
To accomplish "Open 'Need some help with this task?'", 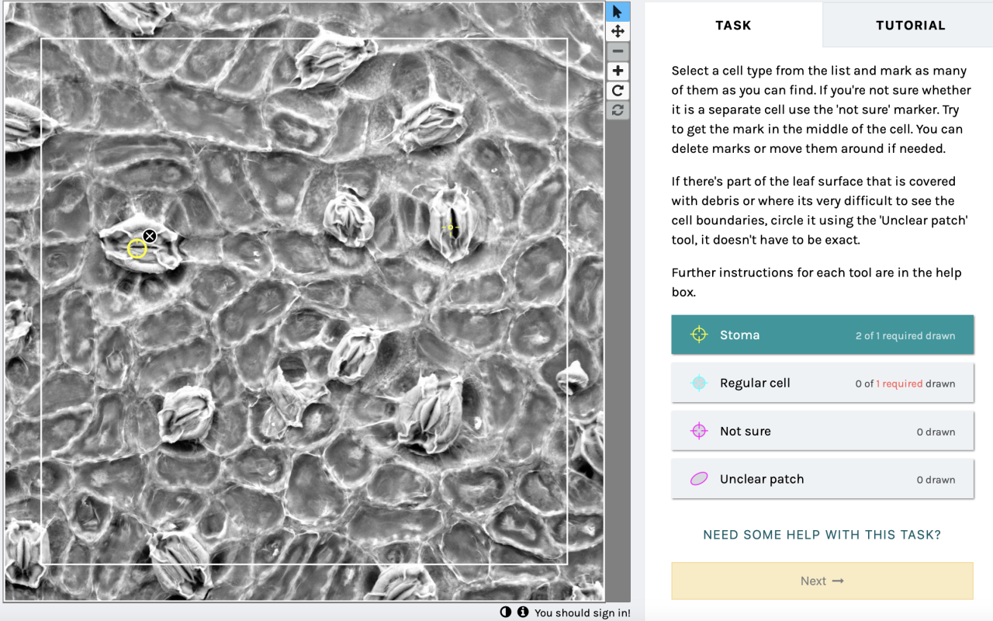I will click(822, 535).
